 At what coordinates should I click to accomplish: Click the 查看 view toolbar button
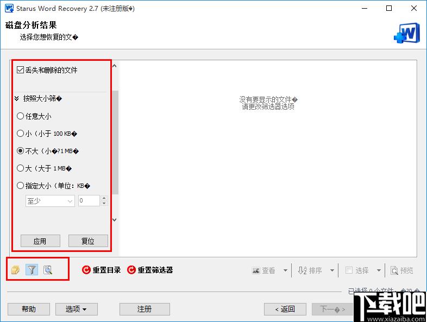click(263, 270)
